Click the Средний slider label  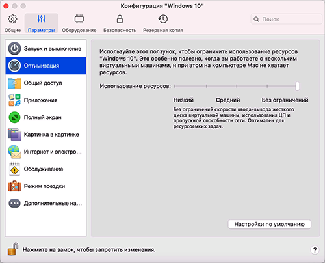click(227, 100)
